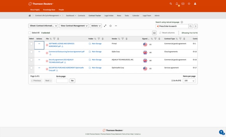Sort by the File column
The image size is (226, 137).
(51, 39)
